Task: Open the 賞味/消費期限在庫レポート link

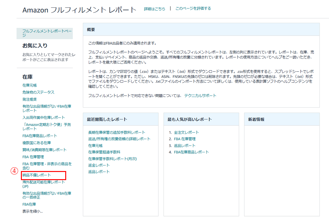Action: (x=45, y=150)
